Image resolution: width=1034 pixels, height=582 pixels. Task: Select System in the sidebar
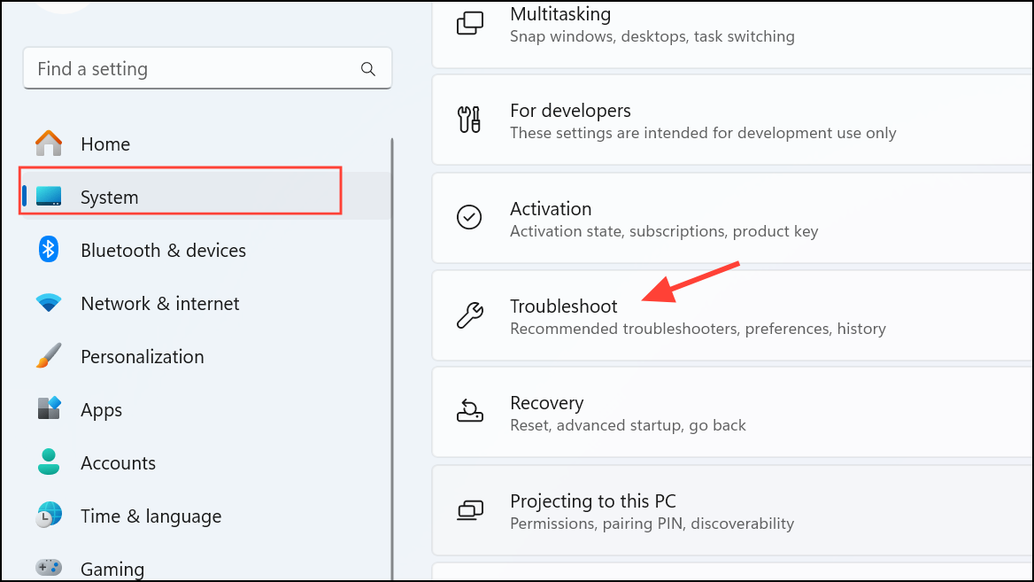[205, 197]
